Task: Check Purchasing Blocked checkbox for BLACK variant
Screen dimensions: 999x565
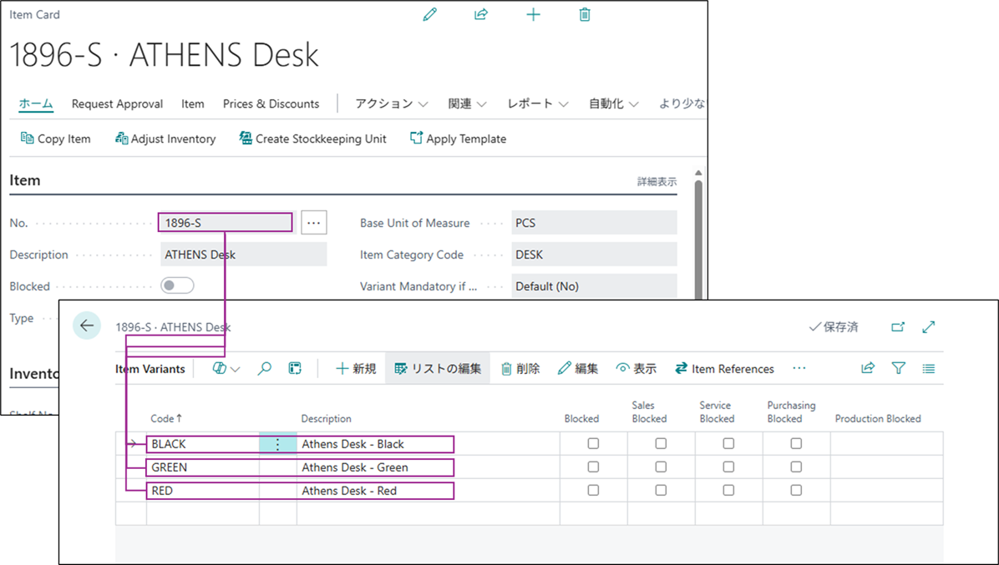Action: click(x=796, y=443)
